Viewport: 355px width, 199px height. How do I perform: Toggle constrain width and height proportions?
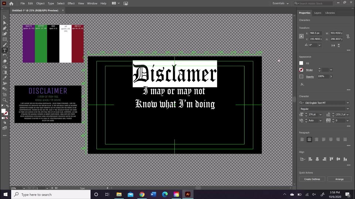tap(348, 36)
